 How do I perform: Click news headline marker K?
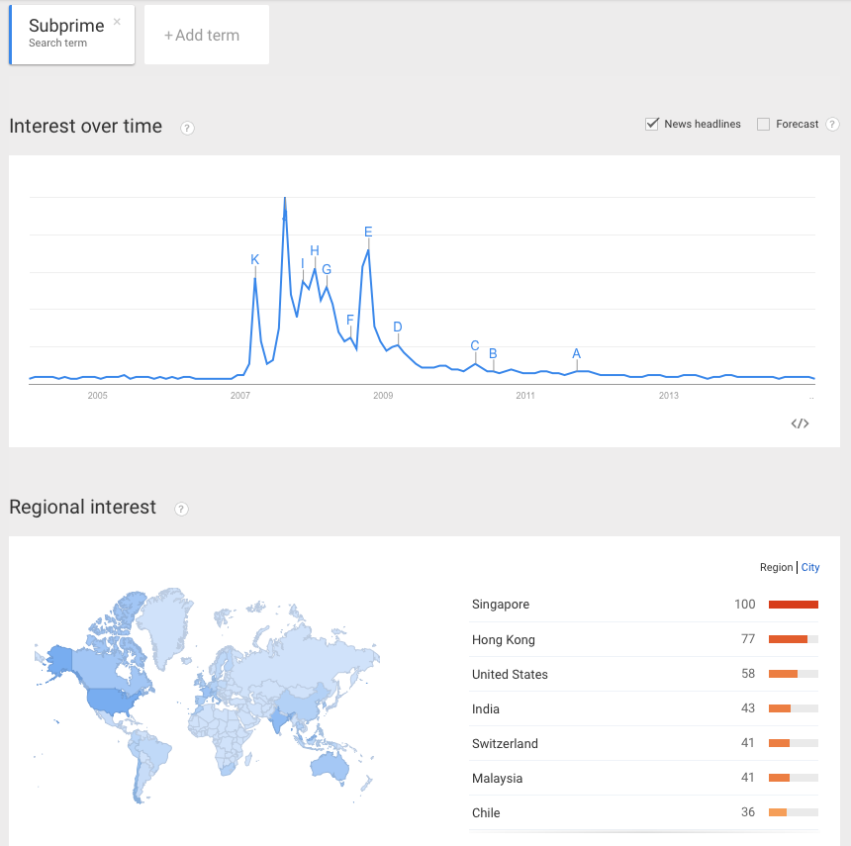point(255,260)
